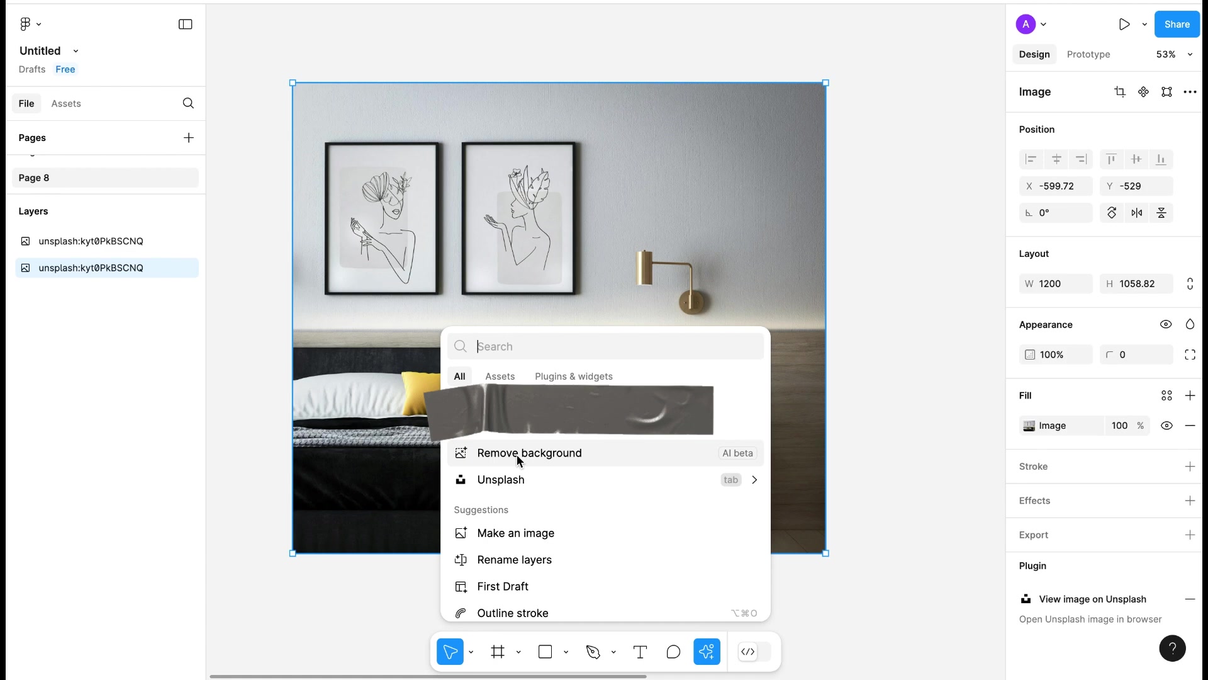The width and height of the screenshot is (1208, 680).
Task: Add an export setting with plus icon
Action: [1190, 535]
